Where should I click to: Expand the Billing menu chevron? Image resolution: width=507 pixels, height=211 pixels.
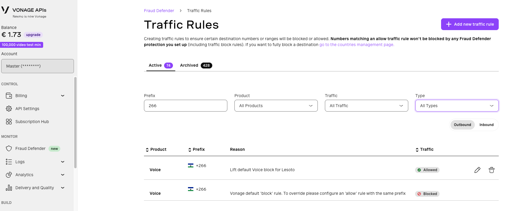point(63,96)
